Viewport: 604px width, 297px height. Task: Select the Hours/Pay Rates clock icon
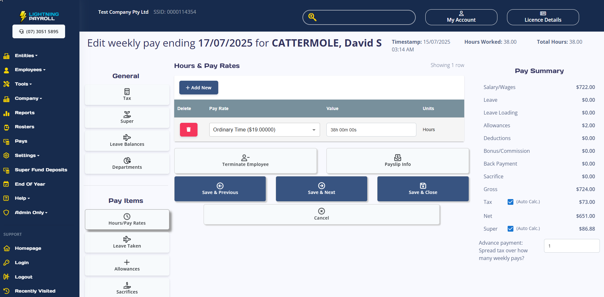click(x=127, y=217)
